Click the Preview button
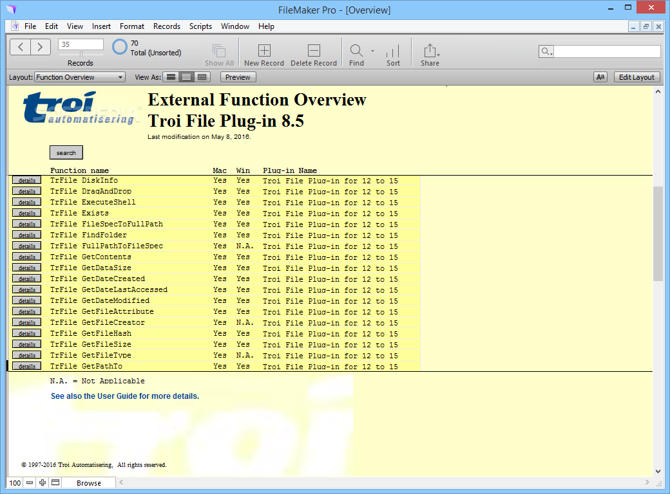 coord(238,77)
